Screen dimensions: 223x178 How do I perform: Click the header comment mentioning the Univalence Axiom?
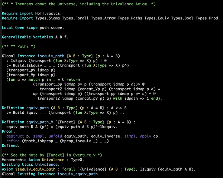(x=79, y=4)
